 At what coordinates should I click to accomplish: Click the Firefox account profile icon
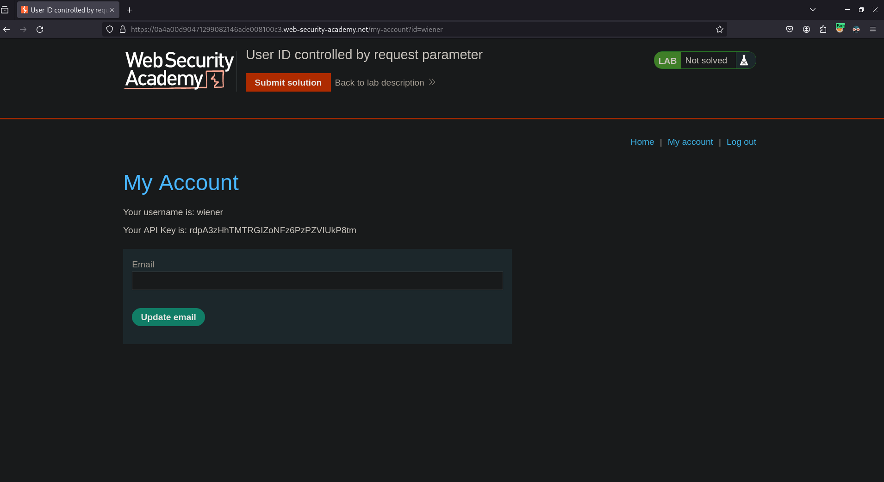tap(806, 29)
